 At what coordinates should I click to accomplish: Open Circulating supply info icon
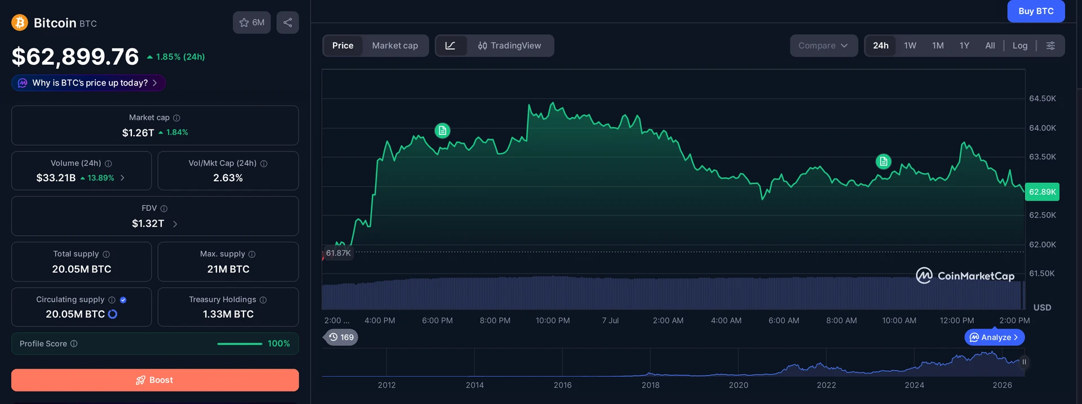coord(112,300)
